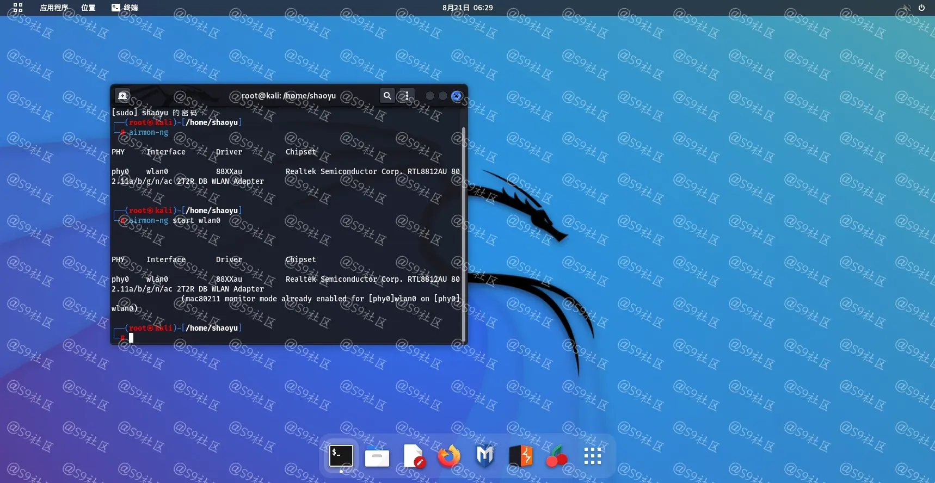
Task: Click the terminal cursor at the last prompt
Action: 131,338
